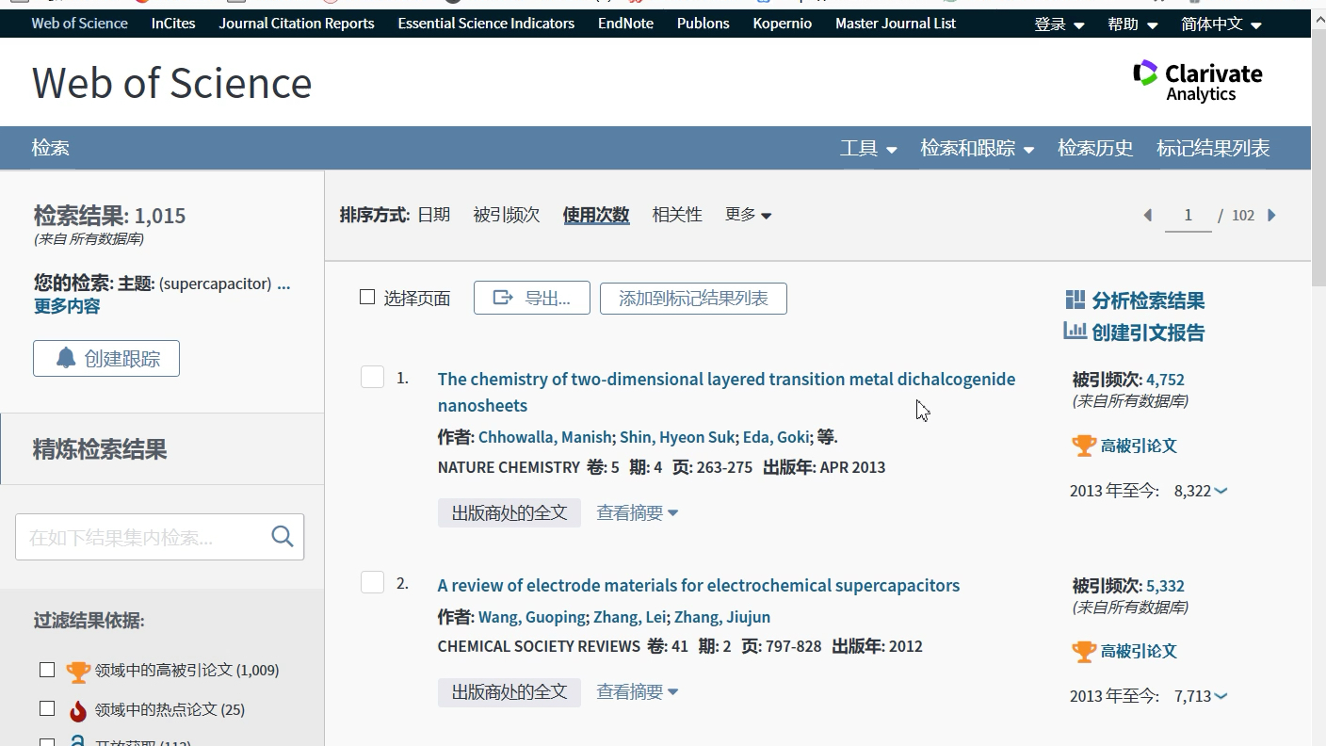
Task: Sort results by 日期
Action: 434,215
